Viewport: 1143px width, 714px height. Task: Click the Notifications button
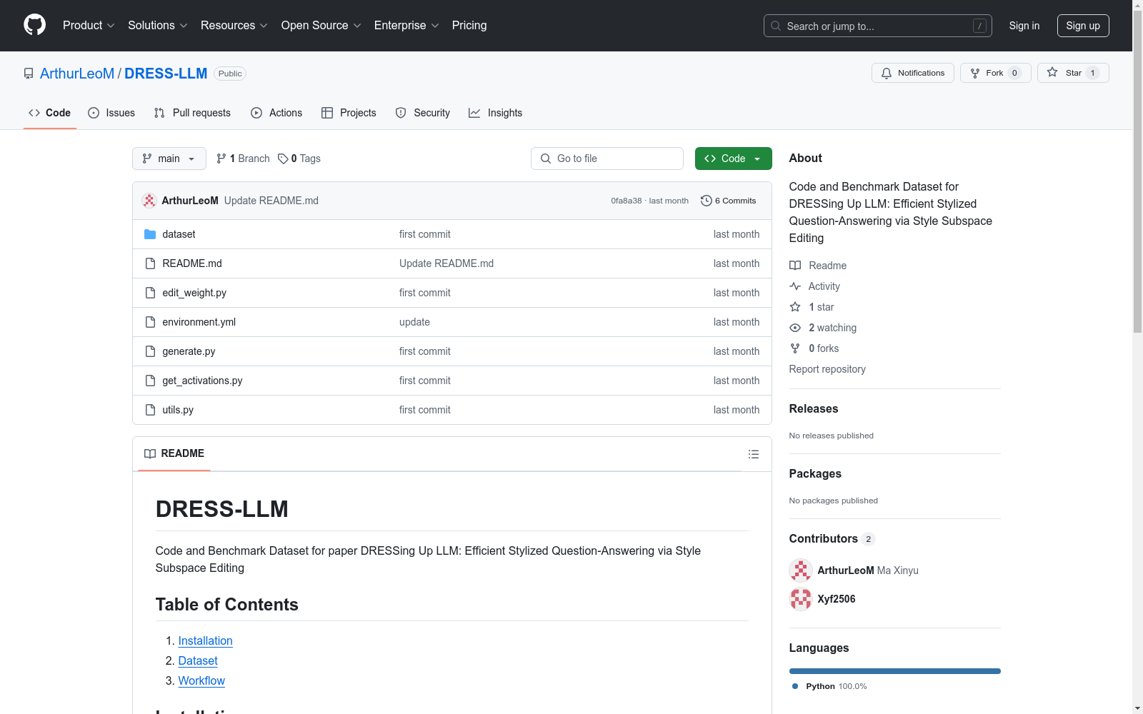click(912, 73)
